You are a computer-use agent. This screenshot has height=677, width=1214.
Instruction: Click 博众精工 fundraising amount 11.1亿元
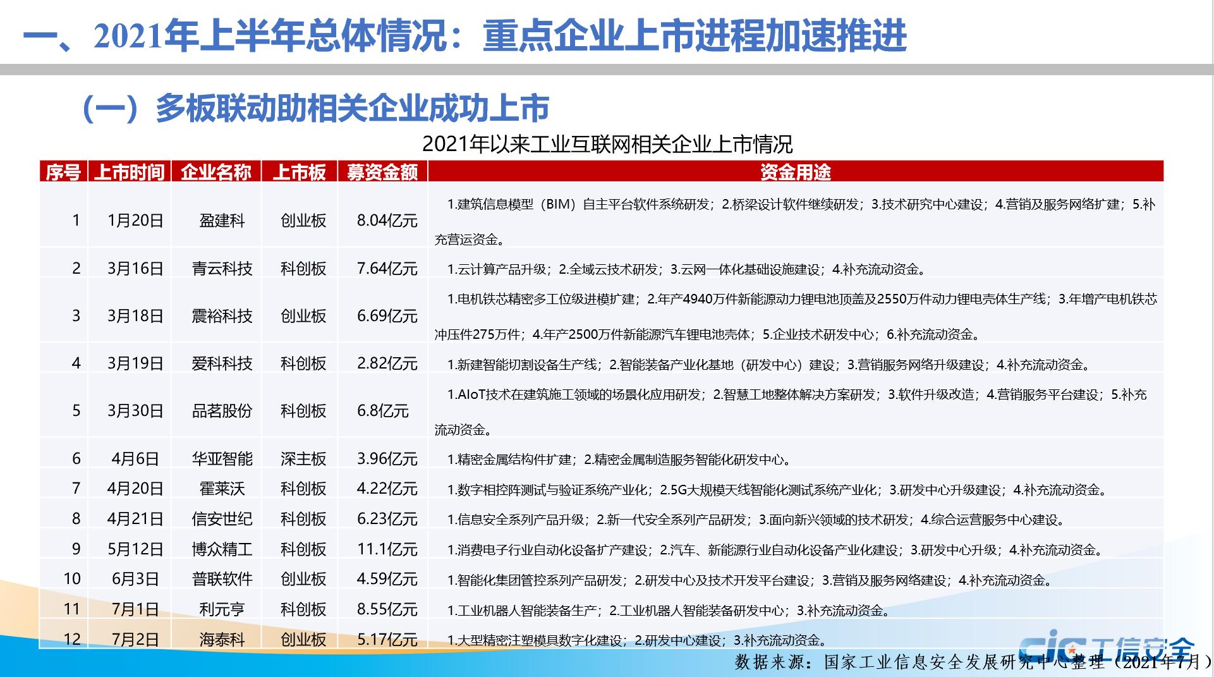[387, 549]
